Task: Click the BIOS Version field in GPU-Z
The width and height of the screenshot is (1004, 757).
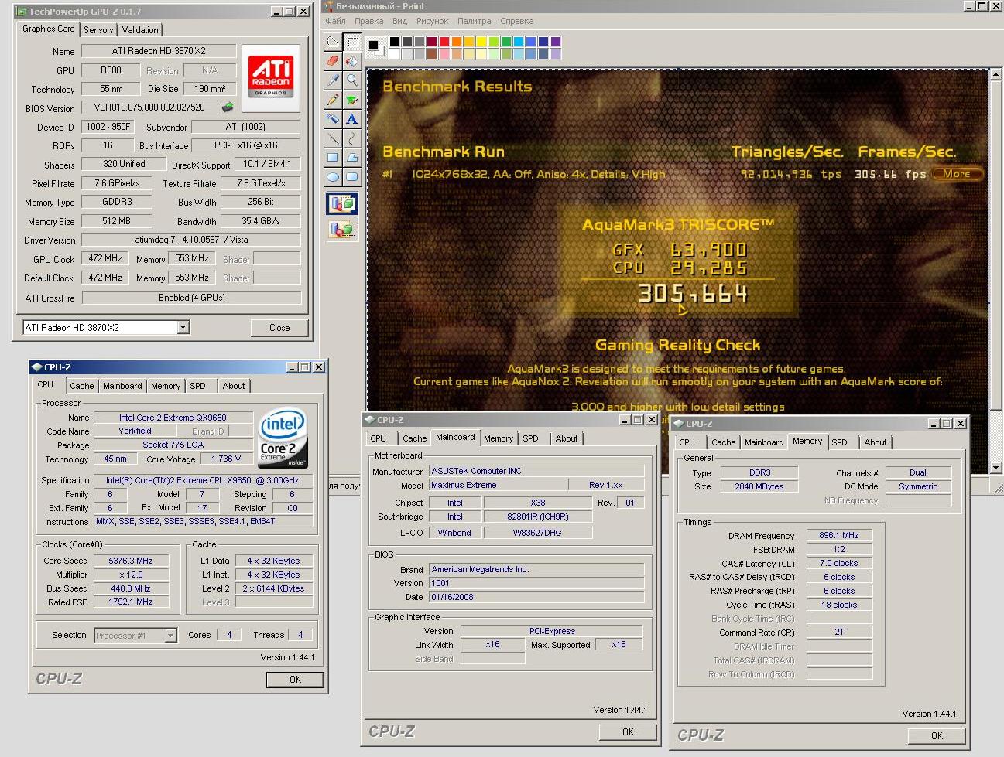Action: coord(149,107)
